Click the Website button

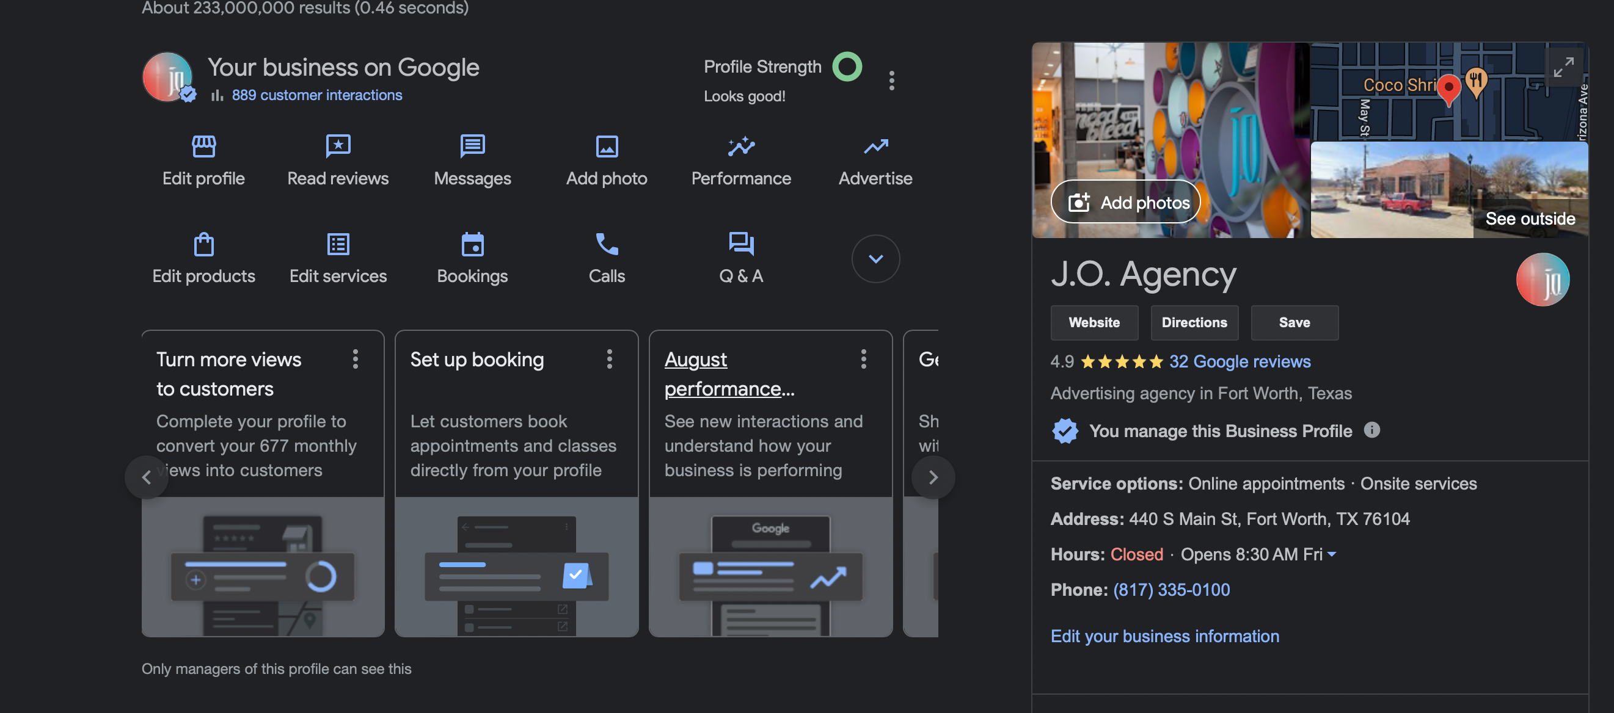1094,322
